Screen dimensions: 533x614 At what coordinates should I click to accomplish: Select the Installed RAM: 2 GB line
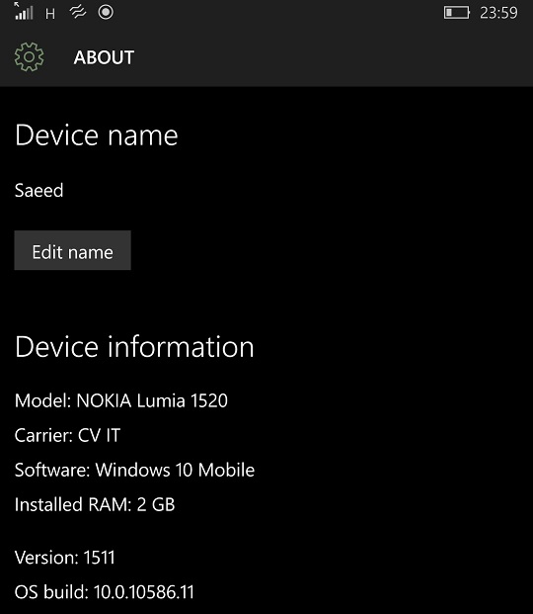pyautogui.click(x=95, y=504)
